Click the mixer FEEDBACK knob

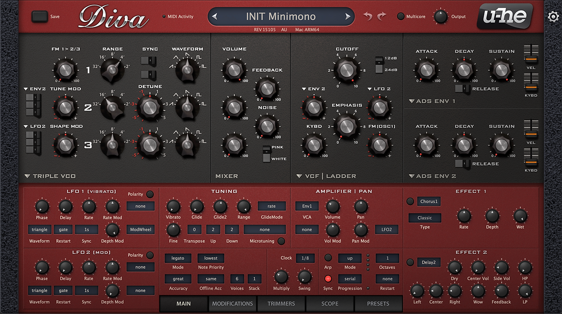267,89
